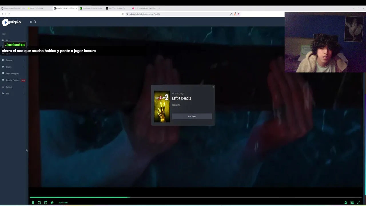This screenshot has width=366, height=206.
Task: Click Abrir Steam in the launch dialog
Action: 192,116
